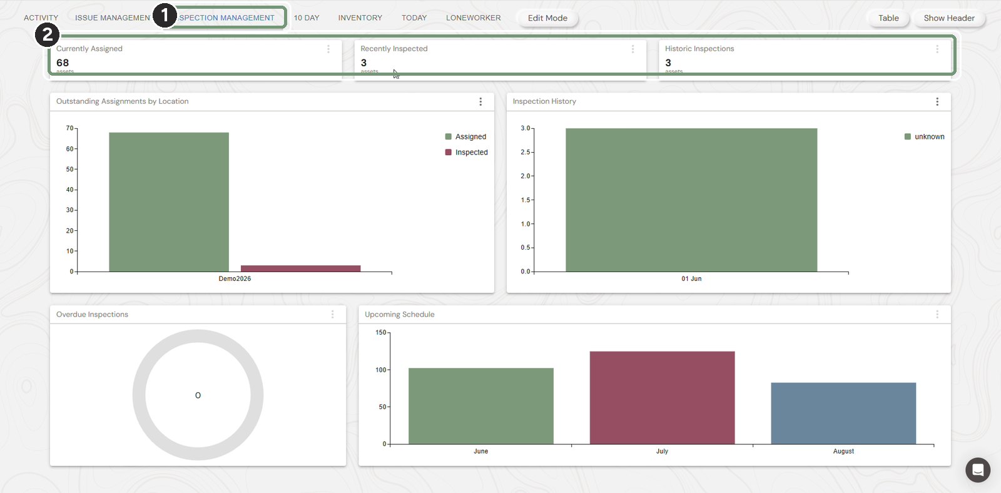Screen dimensions: 1001x493
Task: Open Upcoming Schedule chart options menu
Action: click(937, 314)
